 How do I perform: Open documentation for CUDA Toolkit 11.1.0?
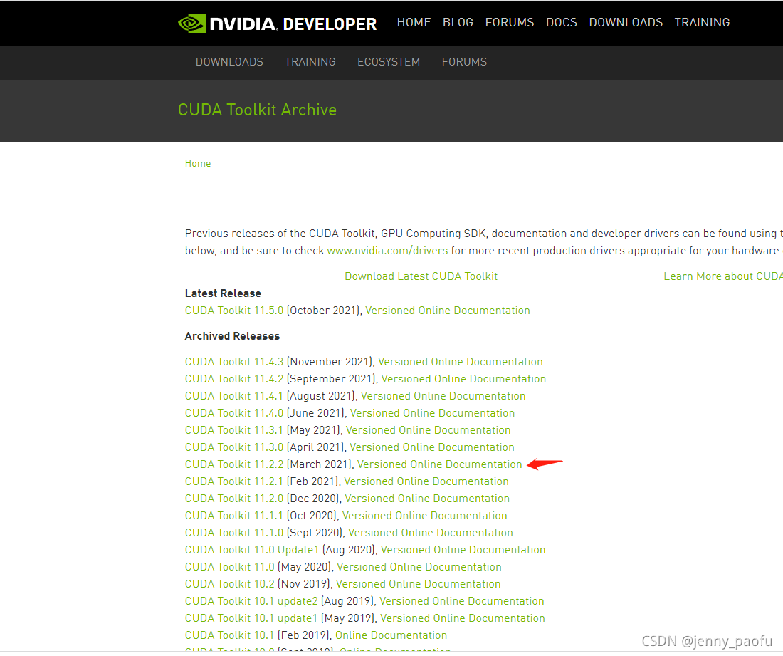[x=431, y=533]
